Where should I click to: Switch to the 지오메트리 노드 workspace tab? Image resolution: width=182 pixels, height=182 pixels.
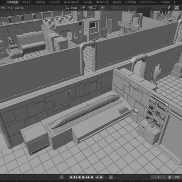(148, 2)
